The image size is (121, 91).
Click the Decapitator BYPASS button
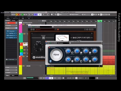(x=91, y=30)
